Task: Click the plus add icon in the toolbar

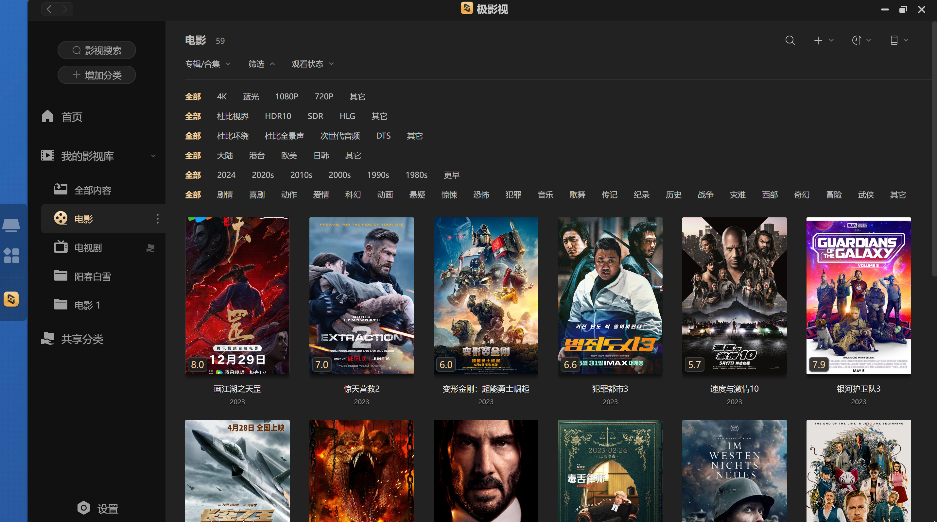Action: (818, 40)
